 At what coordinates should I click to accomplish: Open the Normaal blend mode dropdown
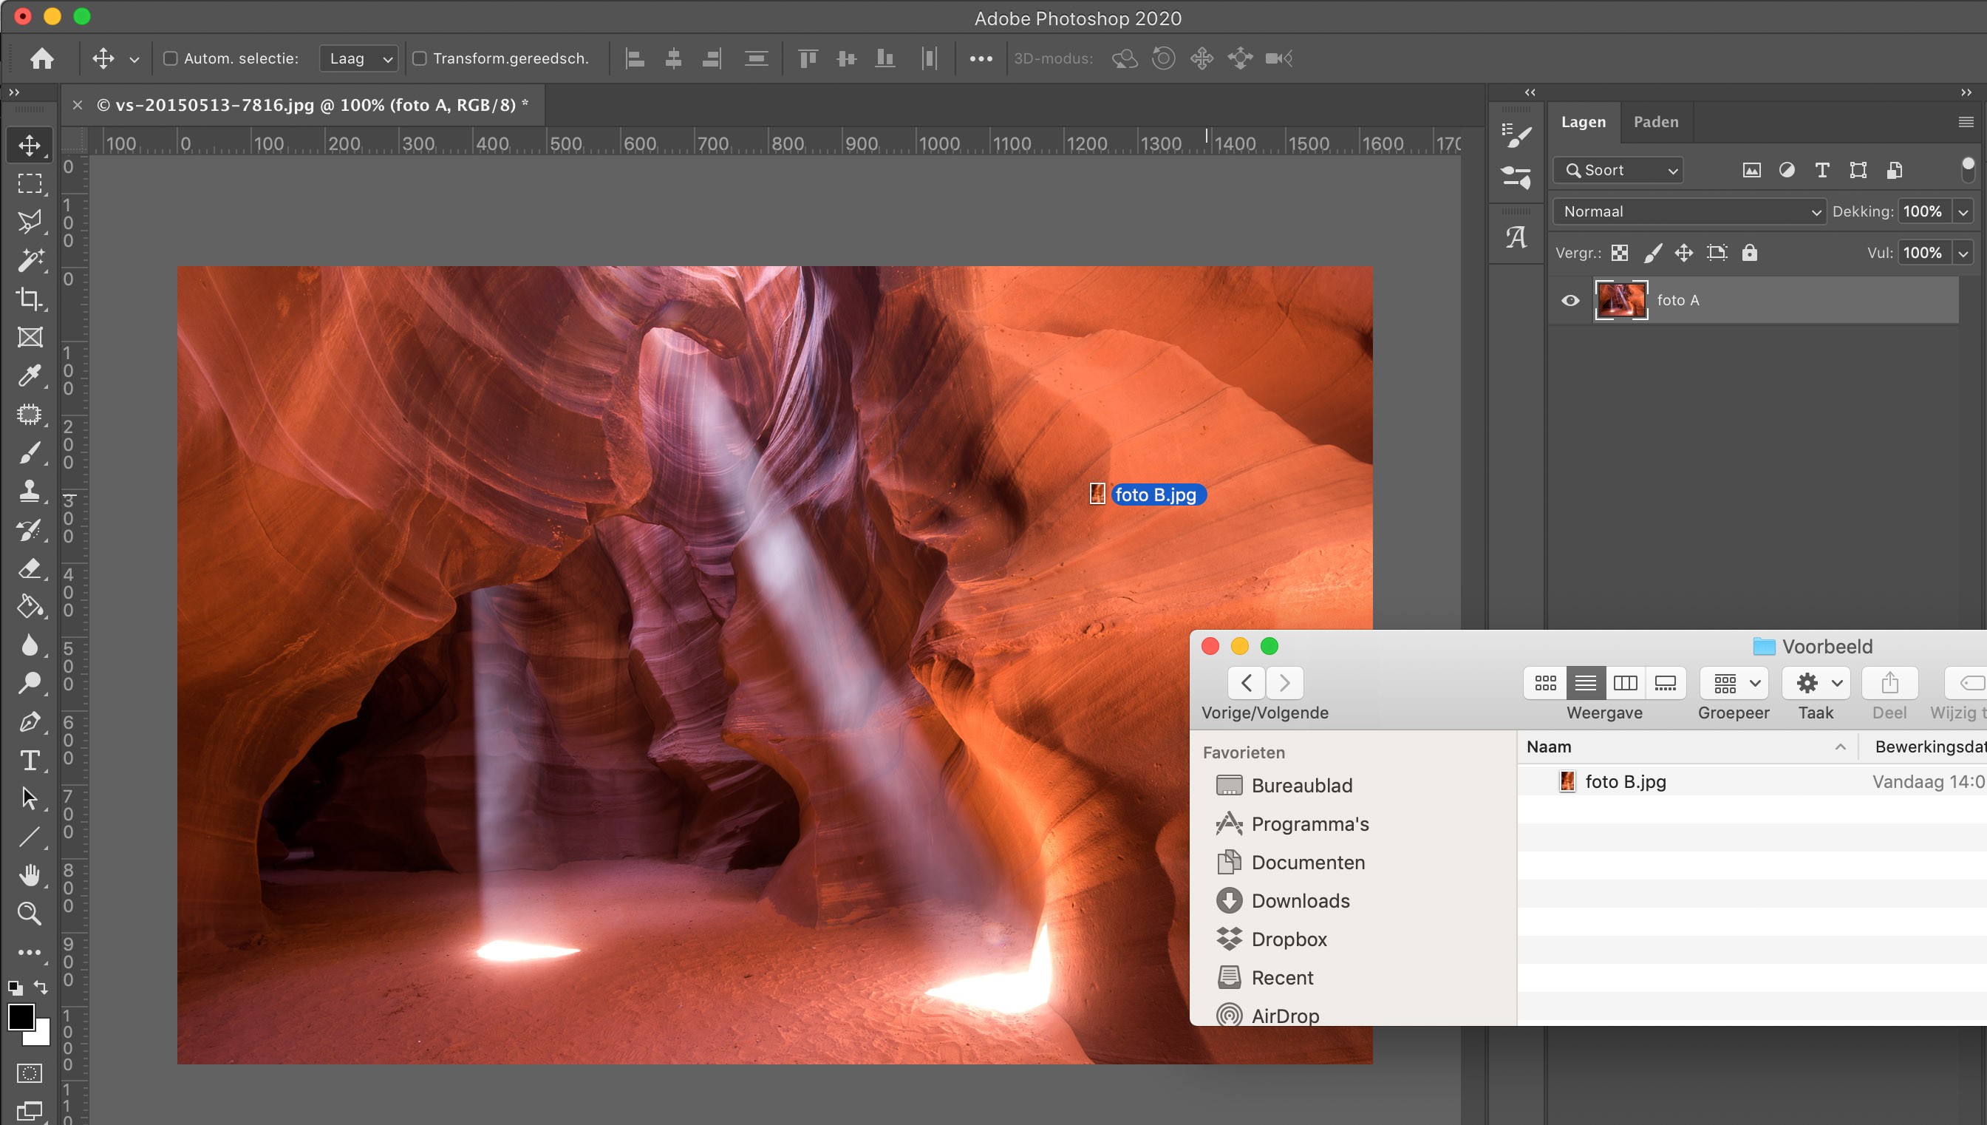tap(1689, 211)
